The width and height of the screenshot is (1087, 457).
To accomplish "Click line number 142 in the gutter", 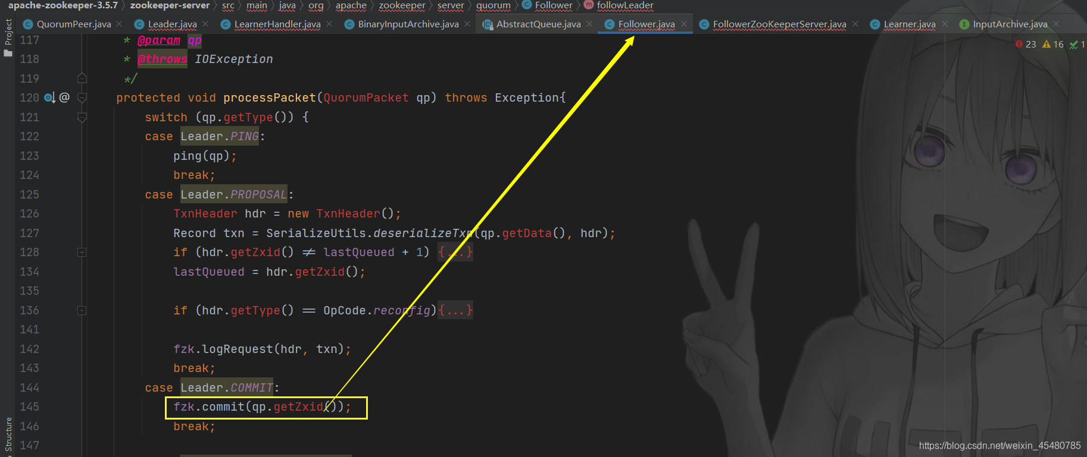I will 30,349.
